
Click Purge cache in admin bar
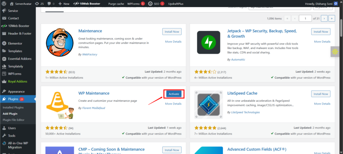116,4
